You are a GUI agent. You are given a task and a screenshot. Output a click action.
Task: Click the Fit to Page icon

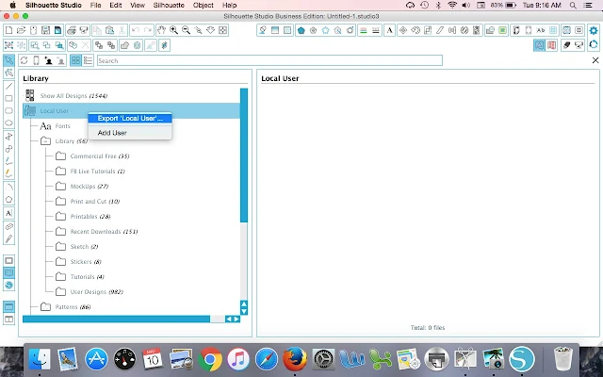(223, 30)
